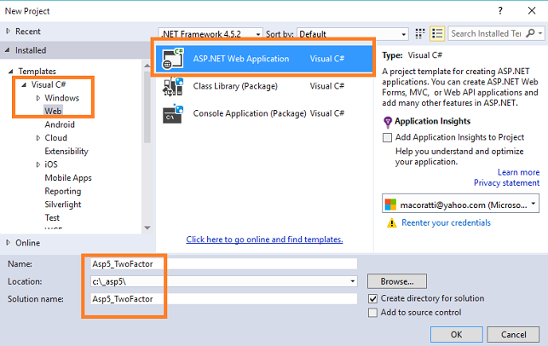This screenshot has height=346, width=548.
Task: Click the Name input field
Action: pos(223,264)
